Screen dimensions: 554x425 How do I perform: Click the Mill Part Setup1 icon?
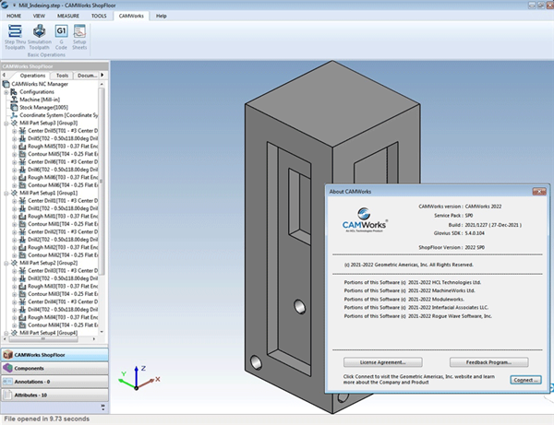(x=14, y=193)
